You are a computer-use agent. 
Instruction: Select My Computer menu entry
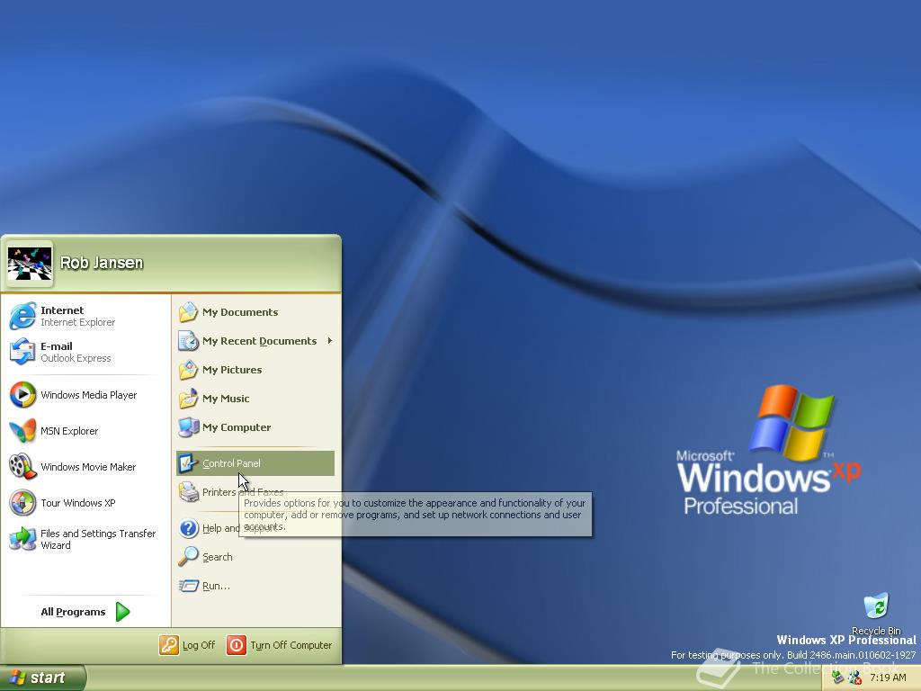point(255,427)
